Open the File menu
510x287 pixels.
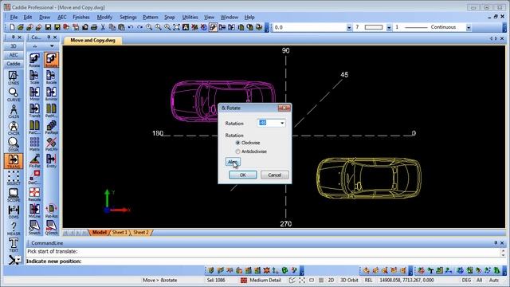pyautogui.click(x=14, y=17)
